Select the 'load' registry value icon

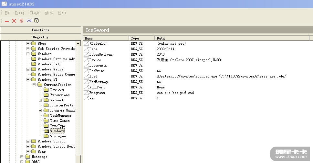pyautogui.click(x=86, y=76)
